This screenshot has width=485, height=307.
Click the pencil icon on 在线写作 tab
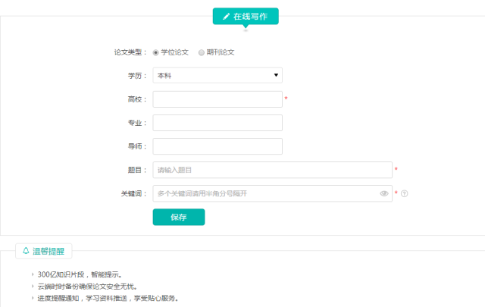226,17
